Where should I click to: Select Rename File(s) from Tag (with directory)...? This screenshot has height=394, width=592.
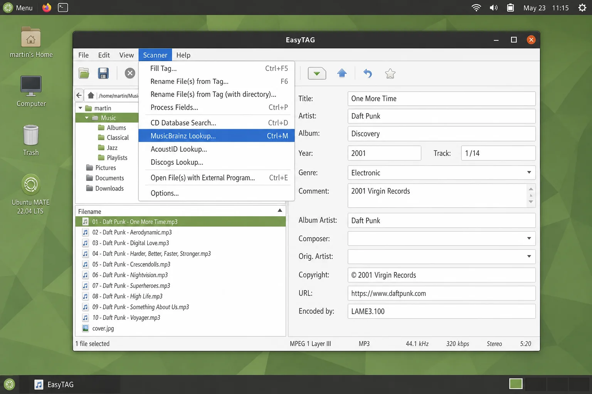(217, 94)
